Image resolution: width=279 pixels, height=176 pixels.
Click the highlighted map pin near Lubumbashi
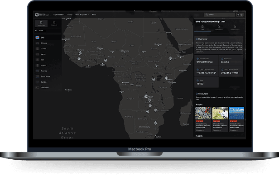pyautogui.click(x=146, y=96)
